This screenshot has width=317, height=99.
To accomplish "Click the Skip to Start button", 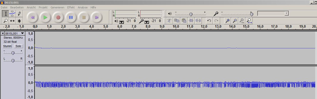I will pyautogui.click(x=33, y=17).
